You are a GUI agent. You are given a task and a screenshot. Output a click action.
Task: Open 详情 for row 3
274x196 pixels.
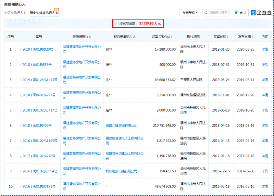[265, 80]
